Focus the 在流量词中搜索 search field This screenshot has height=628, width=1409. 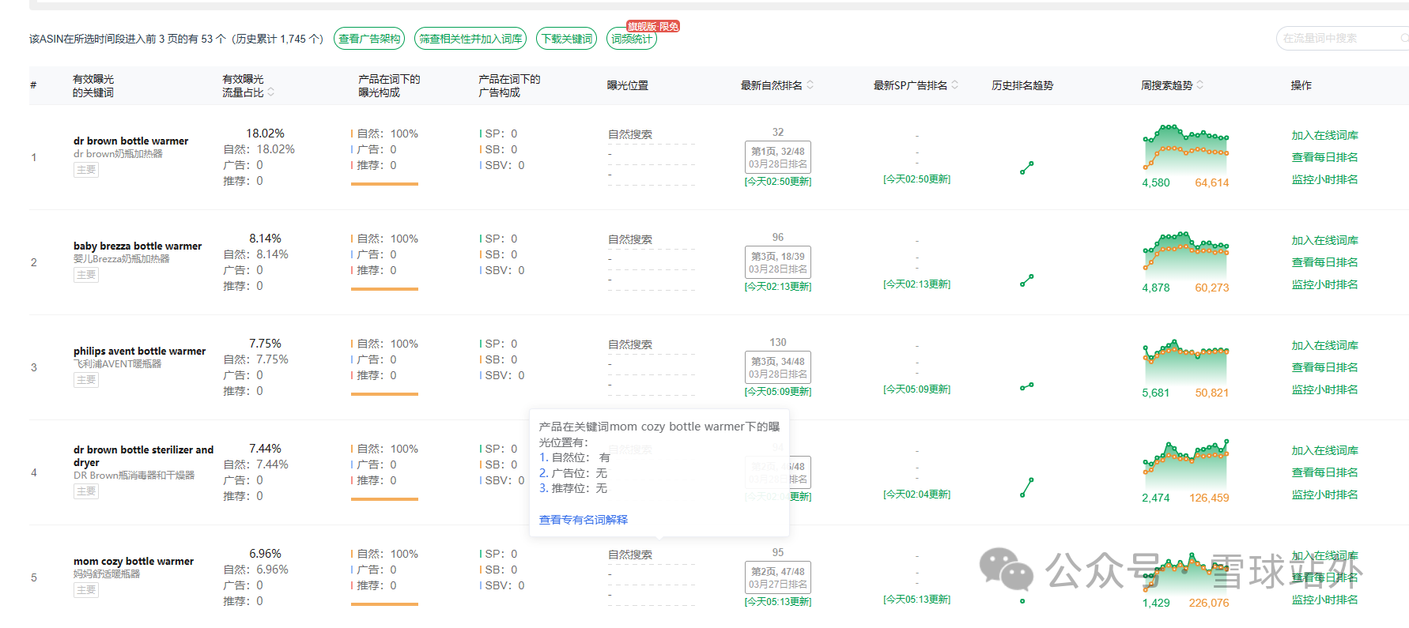coord(1343,38)
